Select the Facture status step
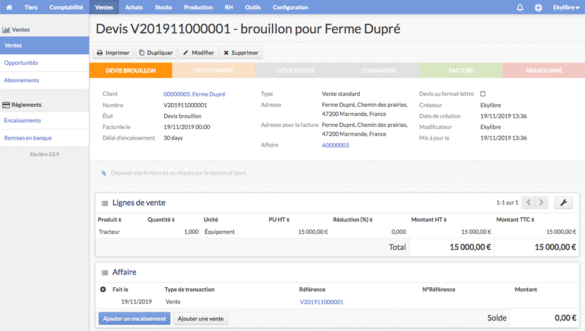The width and height of the screenshot is (585, 331). click(461, 71)
